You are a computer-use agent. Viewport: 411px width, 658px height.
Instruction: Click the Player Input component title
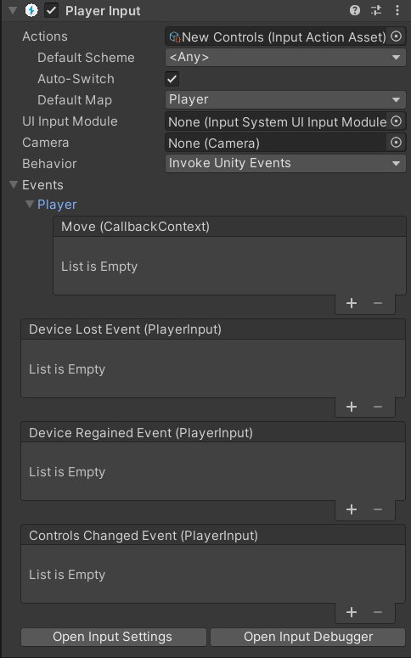click(x=103, y=11)
